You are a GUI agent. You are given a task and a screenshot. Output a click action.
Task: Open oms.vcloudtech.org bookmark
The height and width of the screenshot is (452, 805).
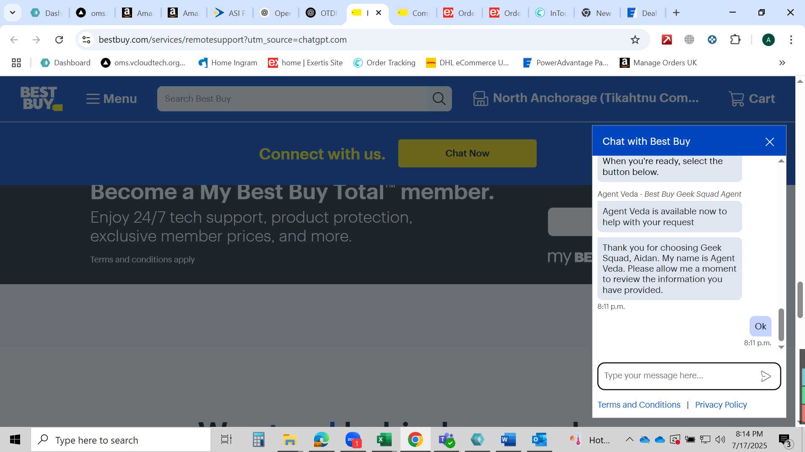[143, 63]
